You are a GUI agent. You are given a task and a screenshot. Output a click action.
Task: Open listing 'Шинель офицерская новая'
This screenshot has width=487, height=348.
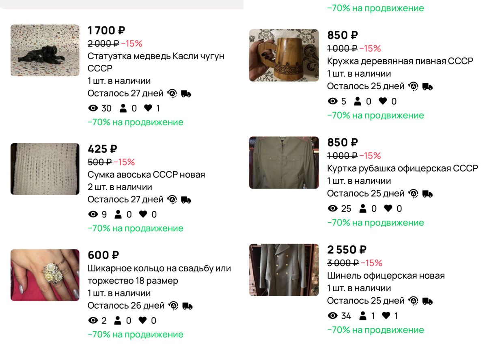pyautogui.click(x=386, y=276)
